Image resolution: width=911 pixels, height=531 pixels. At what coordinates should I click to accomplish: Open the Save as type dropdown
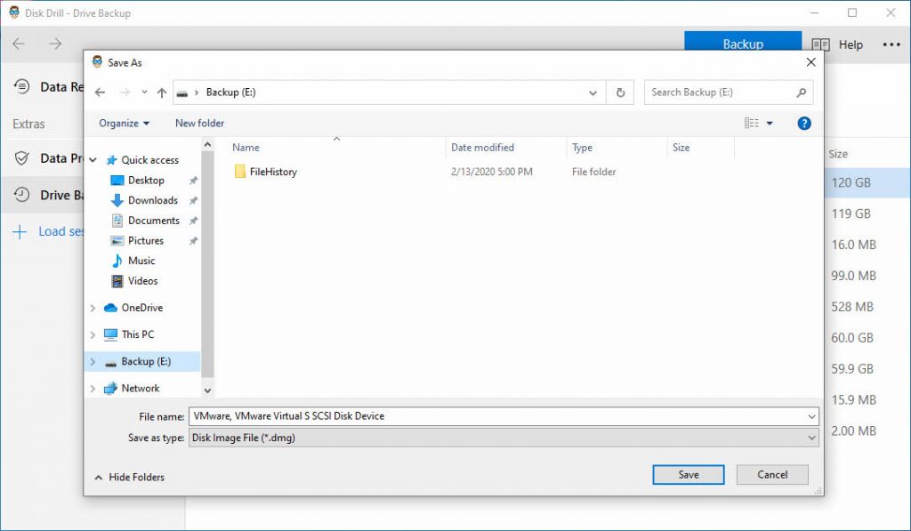(503, 437)
